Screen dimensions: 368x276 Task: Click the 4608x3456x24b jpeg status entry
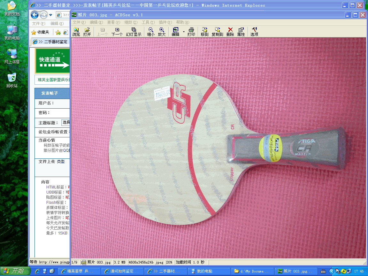coord(146,262)
